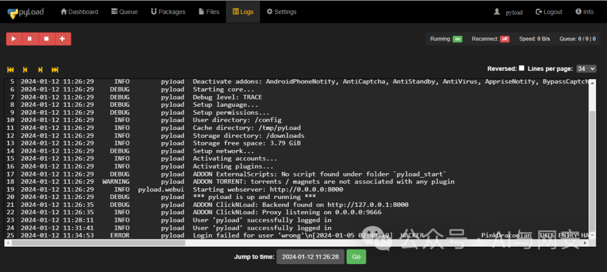Open the Packages tab
Image resolution: width=607 pixels, height=272 pixels.
[168, 12]
